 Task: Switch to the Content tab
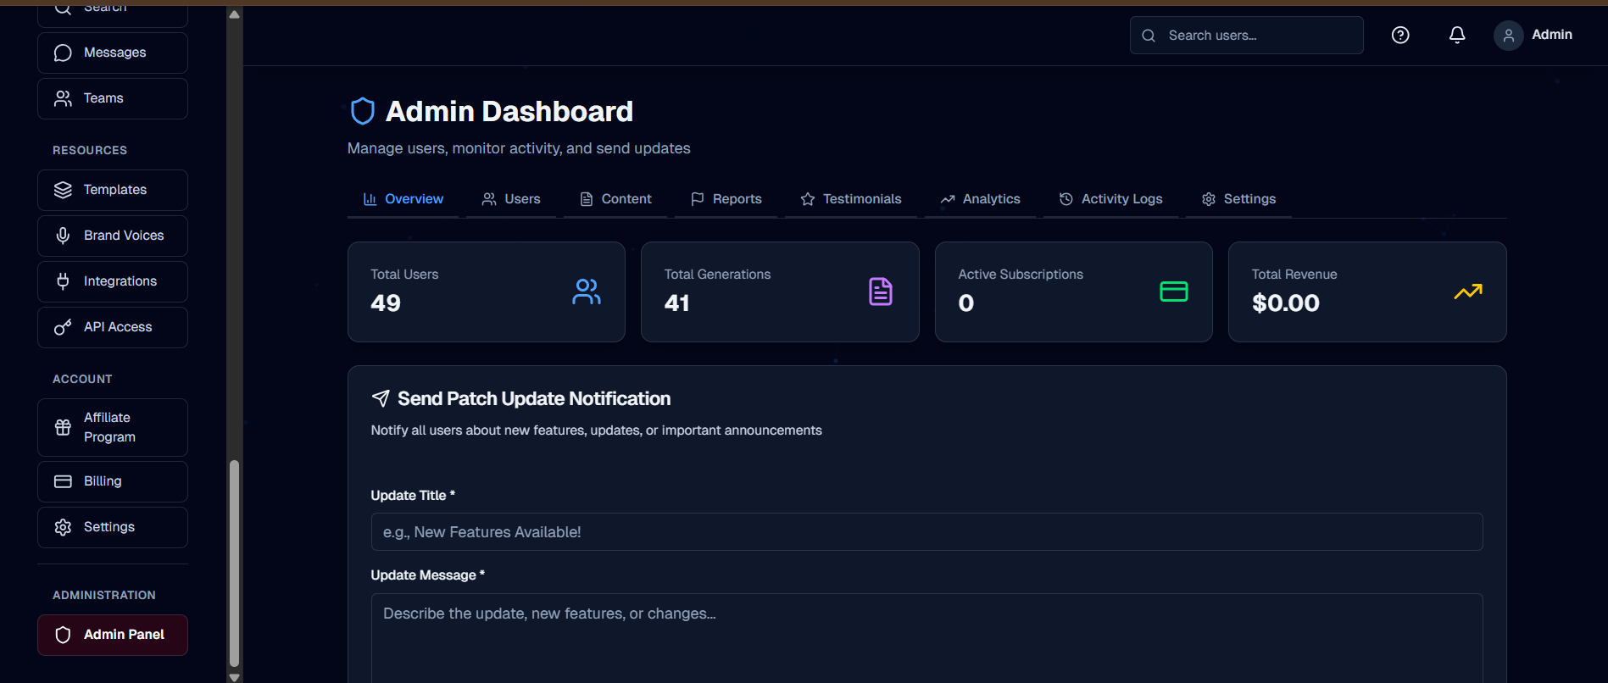pos(616,199)
